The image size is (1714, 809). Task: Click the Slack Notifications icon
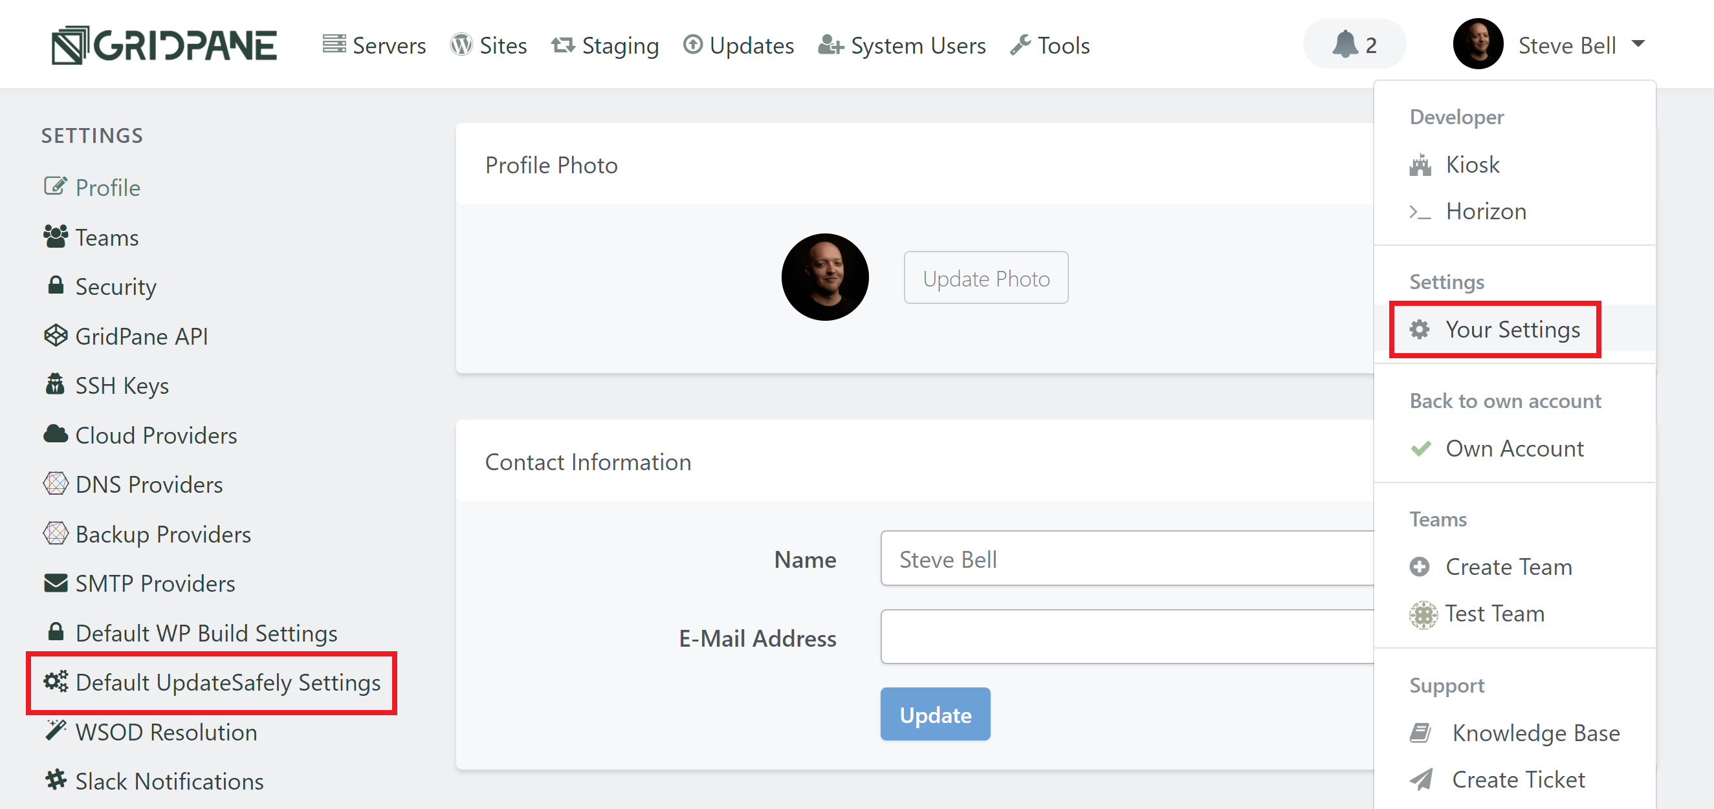[x=55, y=779]
